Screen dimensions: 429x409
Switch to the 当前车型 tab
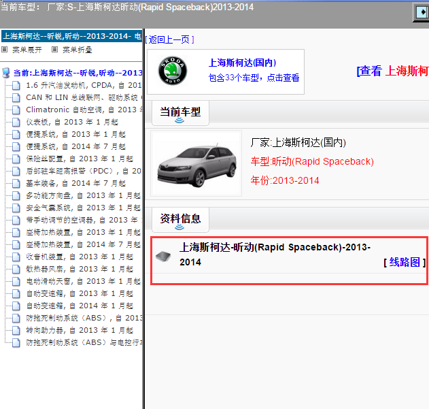click(180, 113)
